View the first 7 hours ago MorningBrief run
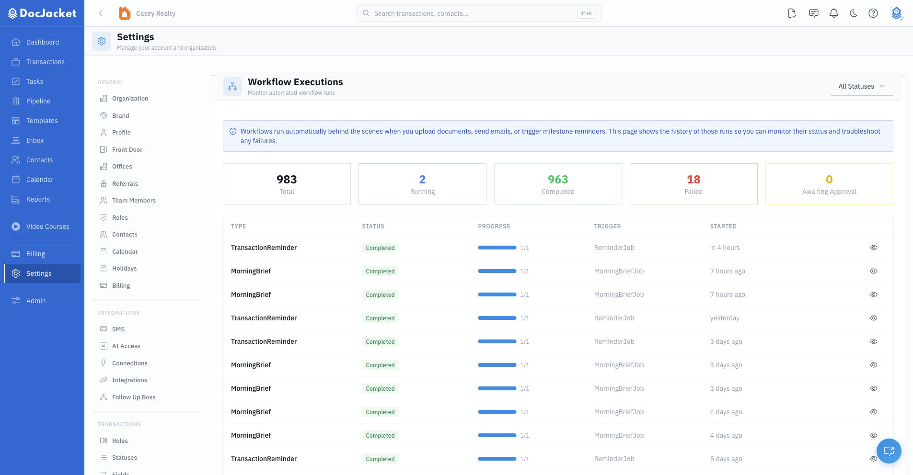The height and width of the screenshot is (475, 913). (x=874, y=271)
